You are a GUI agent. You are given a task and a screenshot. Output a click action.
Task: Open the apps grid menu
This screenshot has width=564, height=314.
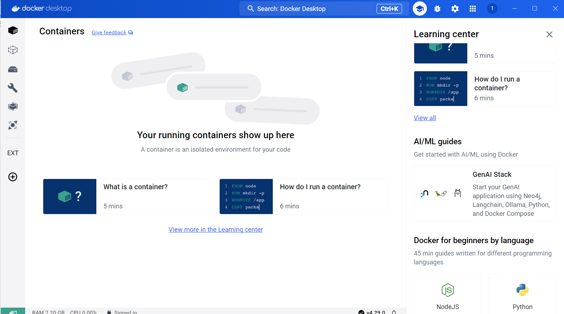coord(473,9)
